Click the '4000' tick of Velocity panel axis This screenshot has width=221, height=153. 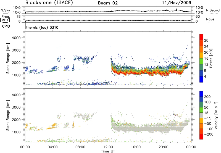tap(16, 95)
